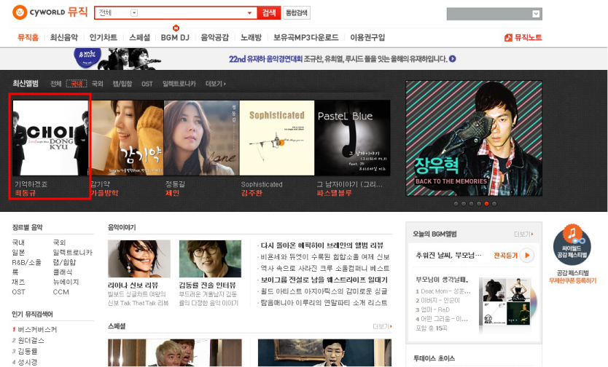The width and height of the screenshot is (608, 367).
Task: Click the 싸이월드 공감 페스티벌 badge icon
Action: [572, 244]
